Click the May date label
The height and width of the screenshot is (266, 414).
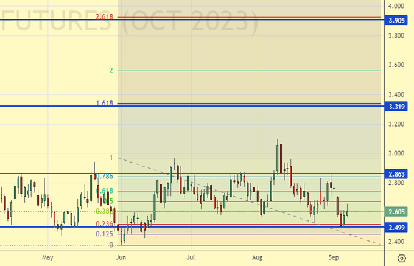[x=49, y=257]
